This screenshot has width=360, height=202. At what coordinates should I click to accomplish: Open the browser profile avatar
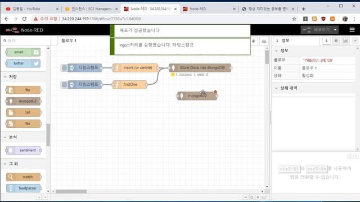point(345,19)
